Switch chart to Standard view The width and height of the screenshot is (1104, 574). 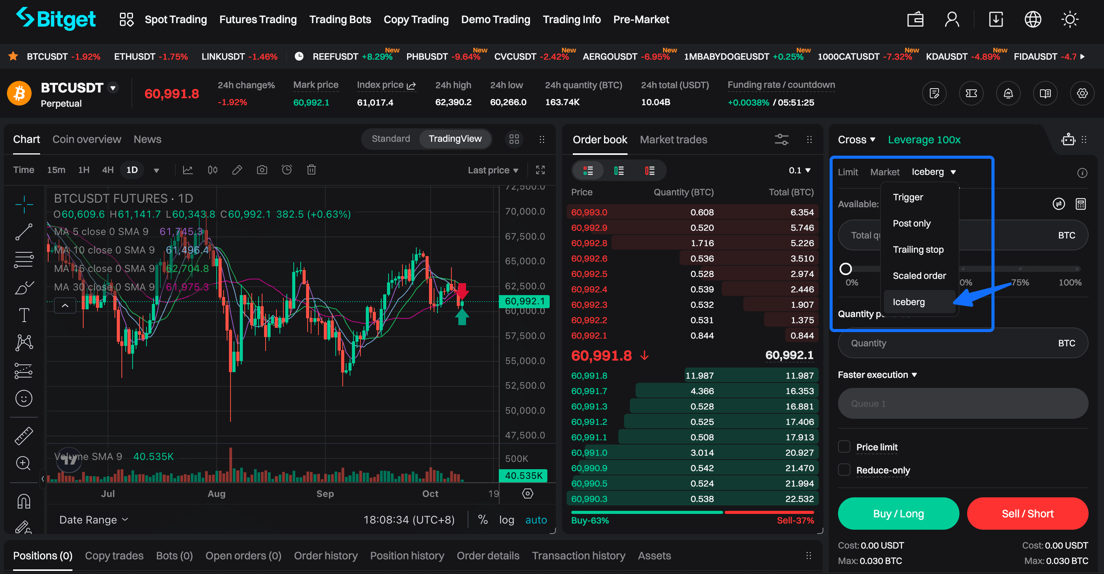(390, 139)
